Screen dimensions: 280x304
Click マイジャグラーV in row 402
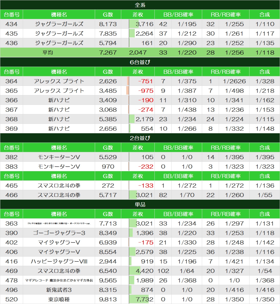pyautogui.click(x=59, y=242)
